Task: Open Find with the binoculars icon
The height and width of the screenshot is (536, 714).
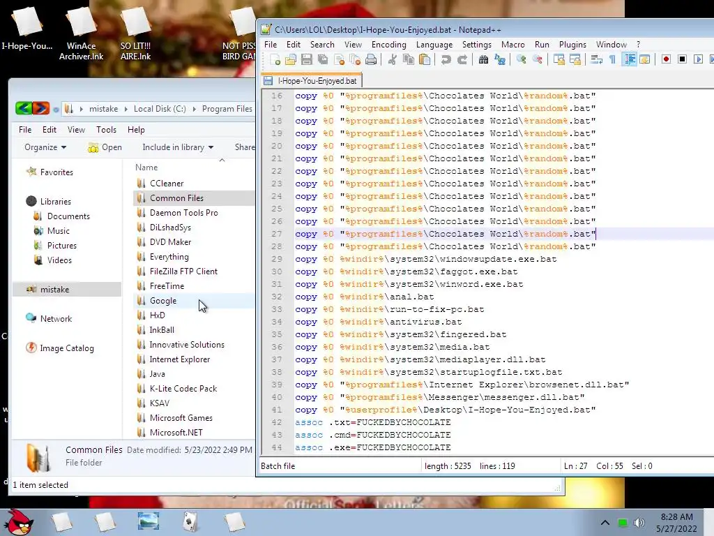Action: 484,60
